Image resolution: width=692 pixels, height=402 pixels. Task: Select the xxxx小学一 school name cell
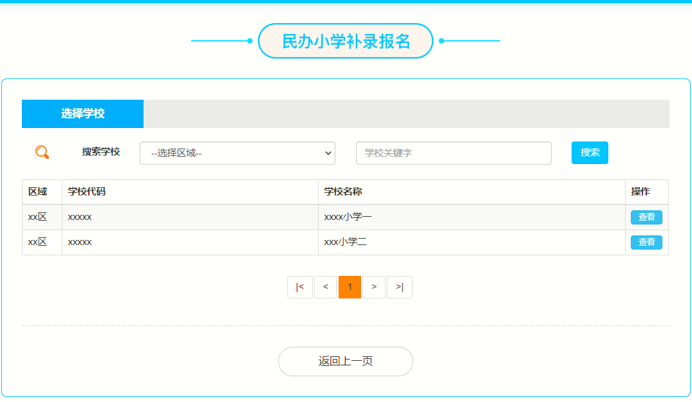coord(348,217)
